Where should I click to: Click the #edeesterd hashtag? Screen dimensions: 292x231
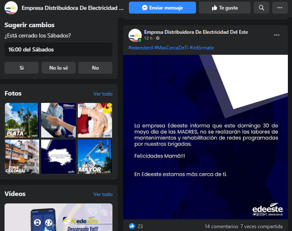click(x=140, y=48)
